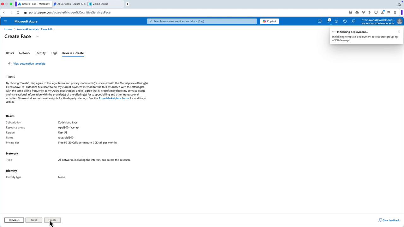Click the identity type value None
This screenshot has width=404, height=227.
62,177
